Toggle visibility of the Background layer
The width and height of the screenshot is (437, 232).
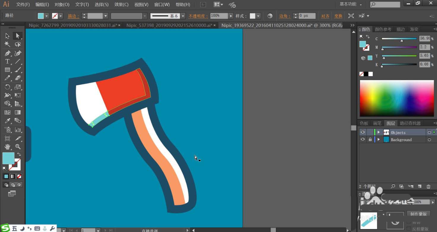tap(363, 139)
